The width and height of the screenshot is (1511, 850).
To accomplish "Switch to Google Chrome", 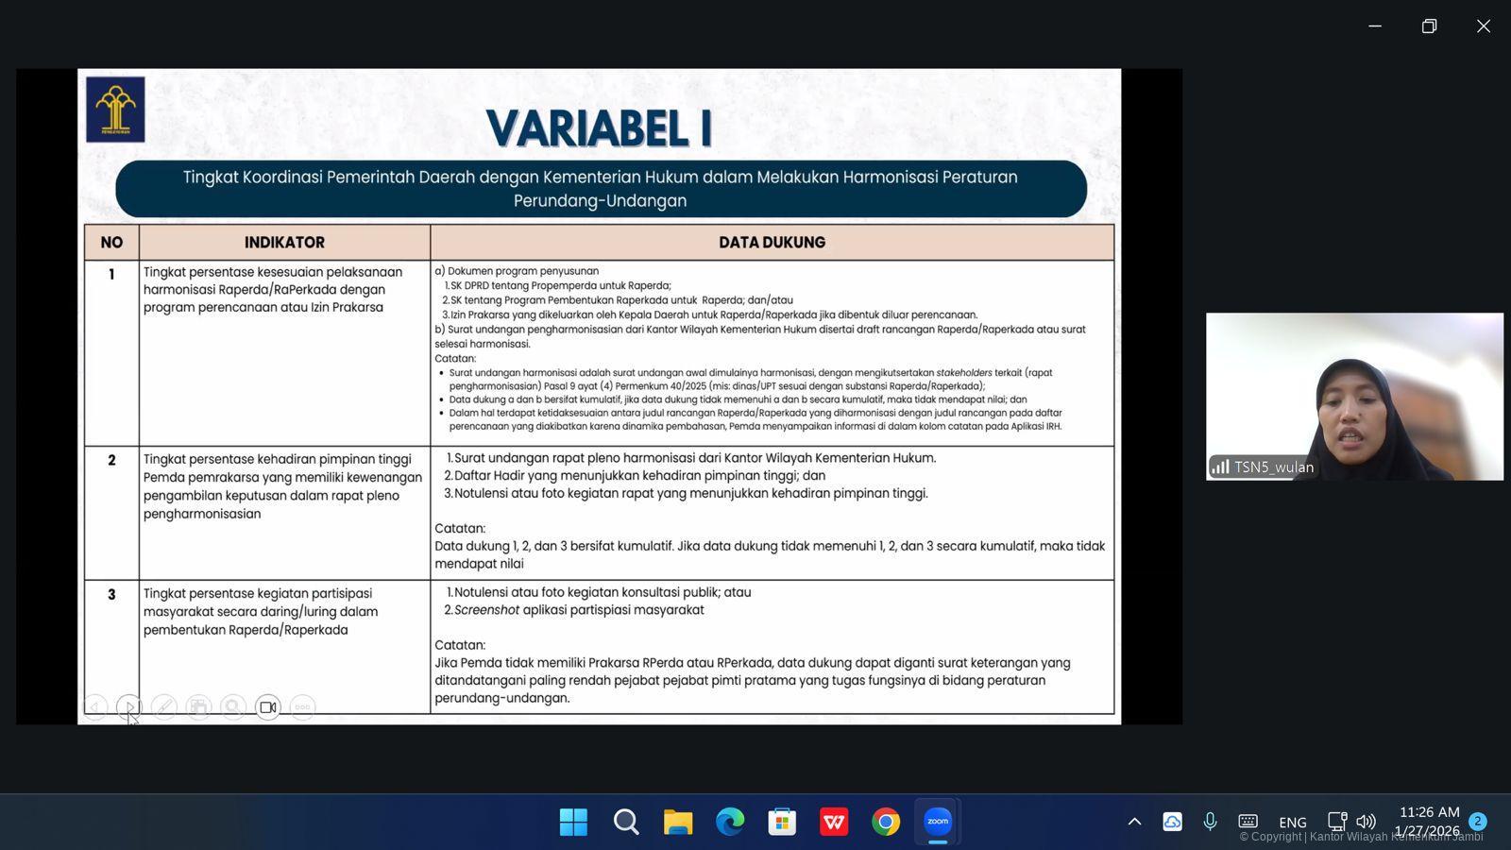I will click(886, 822).
